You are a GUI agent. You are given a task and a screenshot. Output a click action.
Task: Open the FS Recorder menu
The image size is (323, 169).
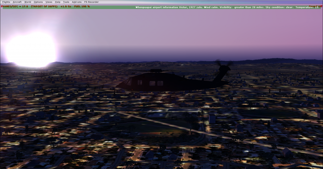coord(91,2)
